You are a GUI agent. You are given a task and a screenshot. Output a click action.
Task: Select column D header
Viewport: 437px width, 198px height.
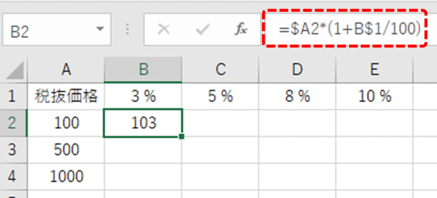(297, 70)
